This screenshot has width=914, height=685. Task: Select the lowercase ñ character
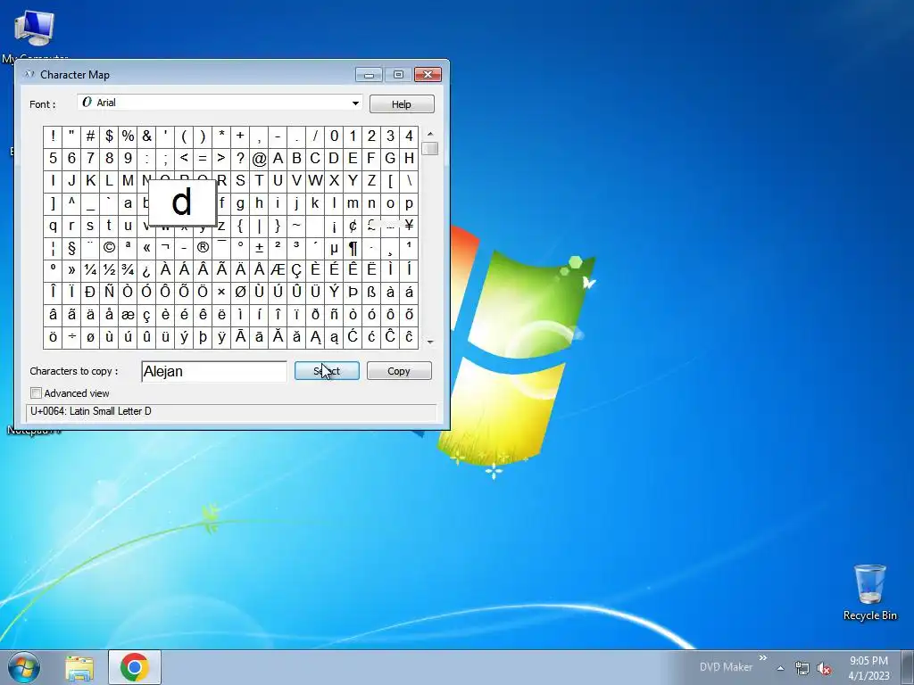[334, 315]
